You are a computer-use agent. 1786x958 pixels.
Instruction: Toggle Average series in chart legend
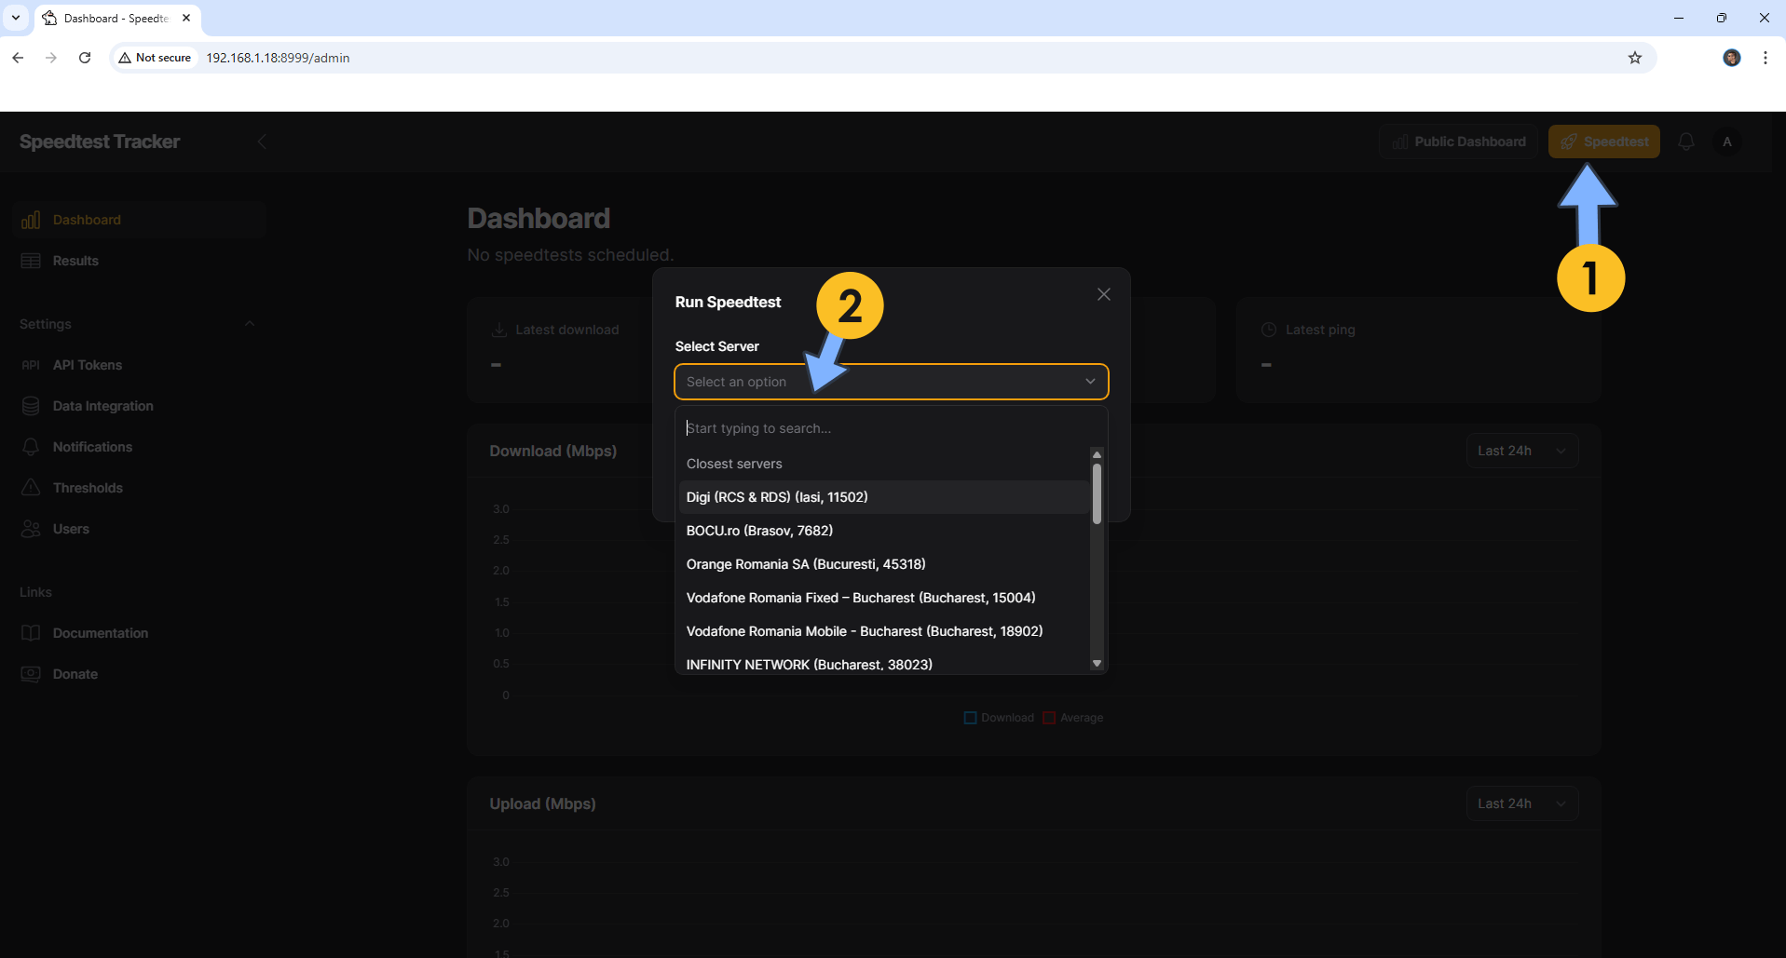[1073, 718]
